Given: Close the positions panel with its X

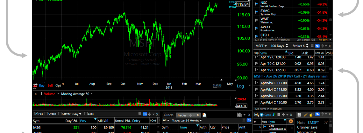Looking at the screenshot, I should tap(157, 114).
